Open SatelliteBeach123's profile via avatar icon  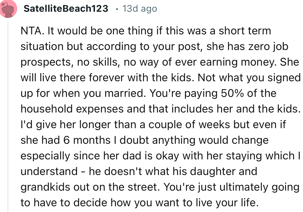8,8
